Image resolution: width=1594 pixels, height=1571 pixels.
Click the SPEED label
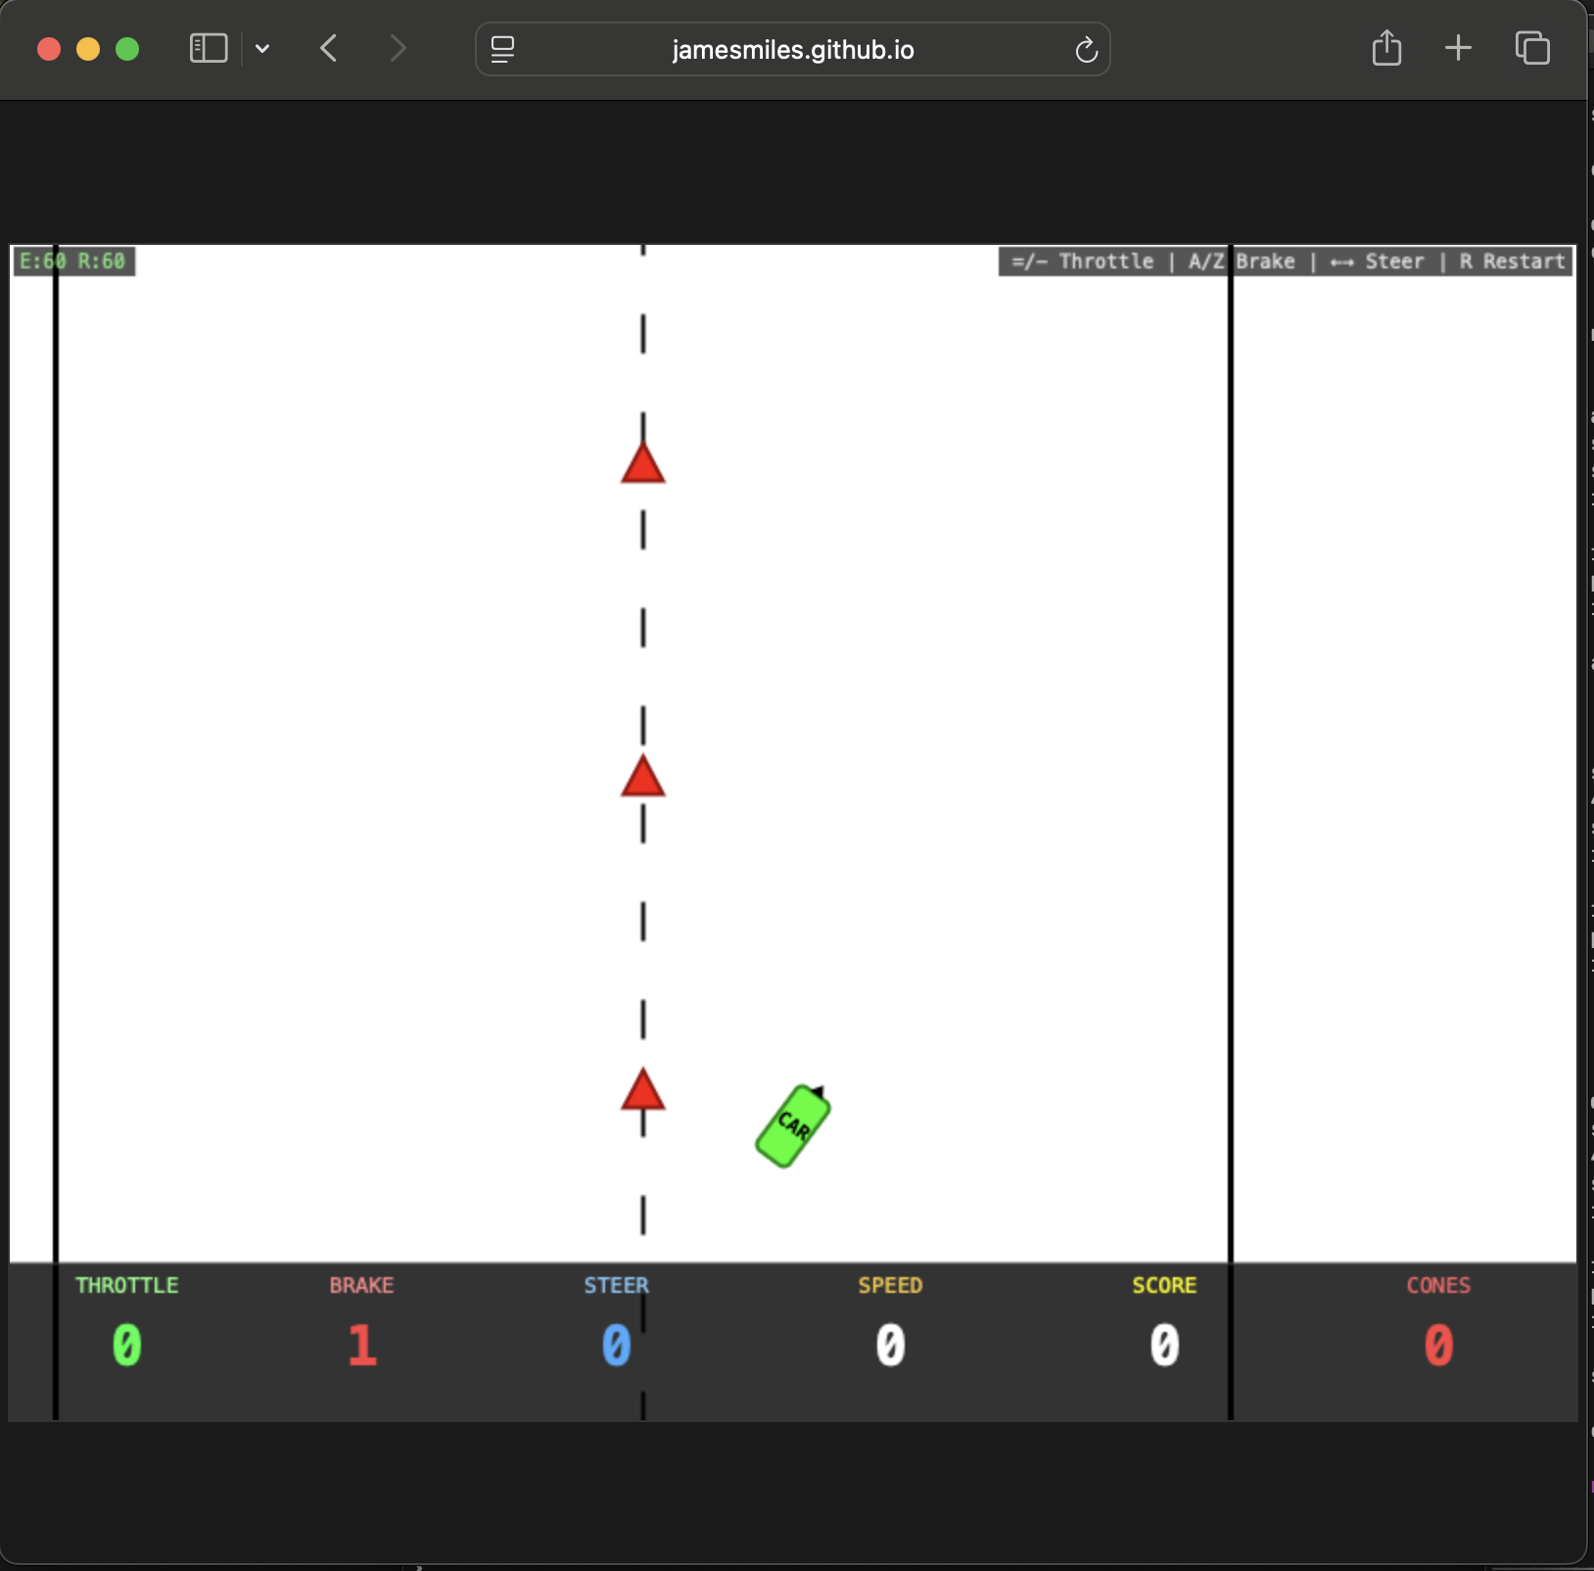pyautogui.click(x=890, y=1285)
